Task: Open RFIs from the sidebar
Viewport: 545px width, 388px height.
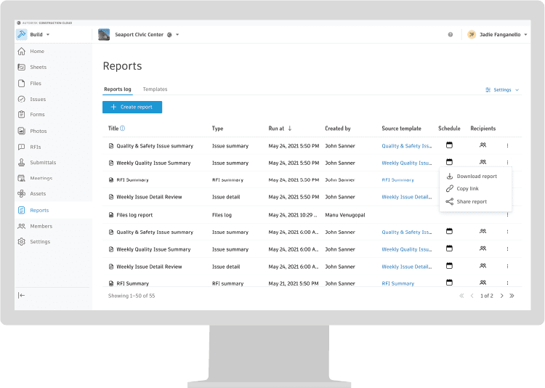Action: click(35, 147)
